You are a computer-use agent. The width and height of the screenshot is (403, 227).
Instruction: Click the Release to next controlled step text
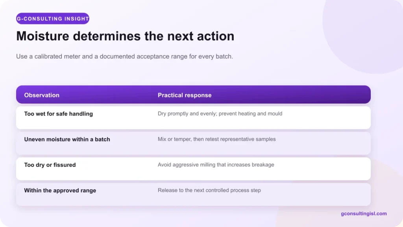coord(209,190)
